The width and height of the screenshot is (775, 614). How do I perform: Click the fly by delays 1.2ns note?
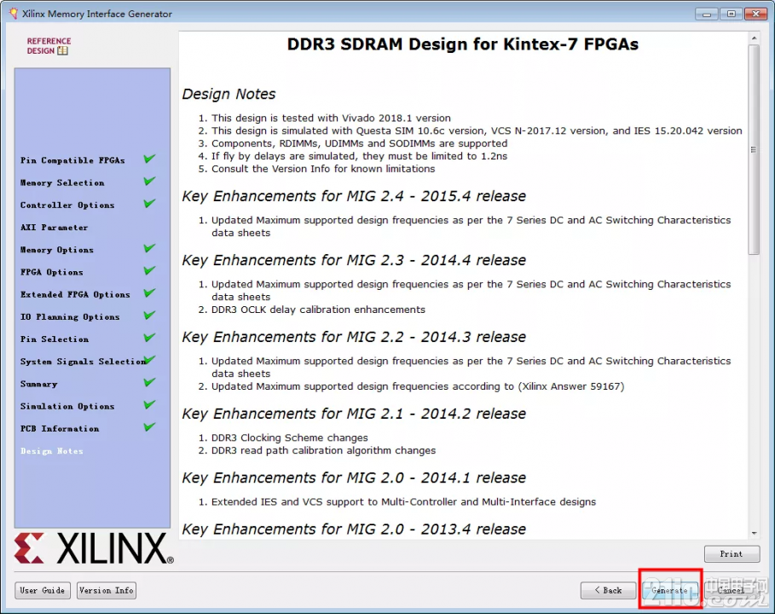(x=359, y=156)
